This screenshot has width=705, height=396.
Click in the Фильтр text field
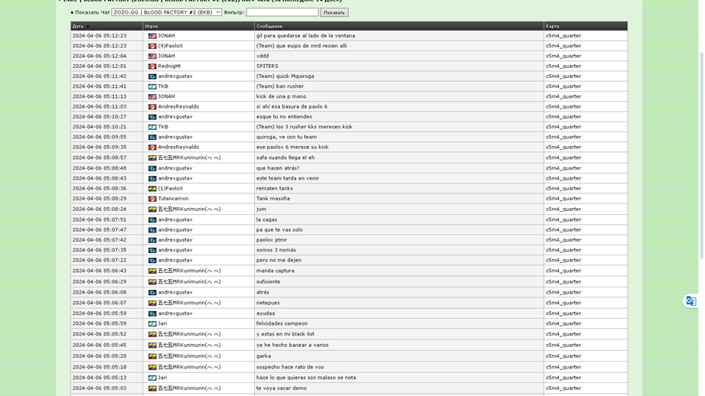pos(282,12)
